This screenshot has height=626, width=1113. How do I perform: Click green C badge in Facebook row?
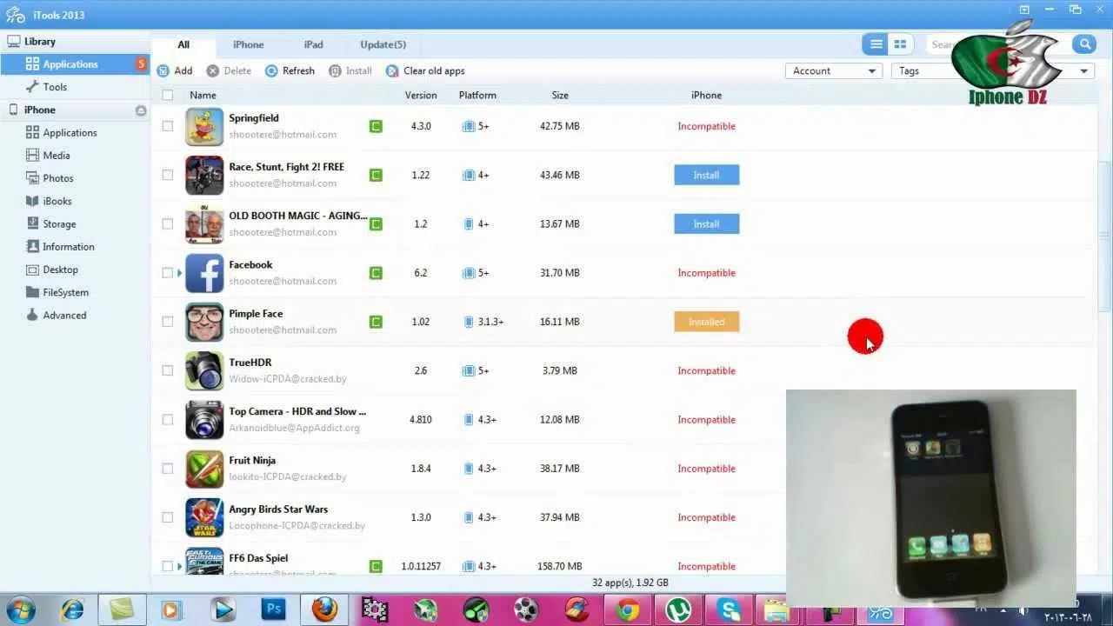[x=376, y=273]
